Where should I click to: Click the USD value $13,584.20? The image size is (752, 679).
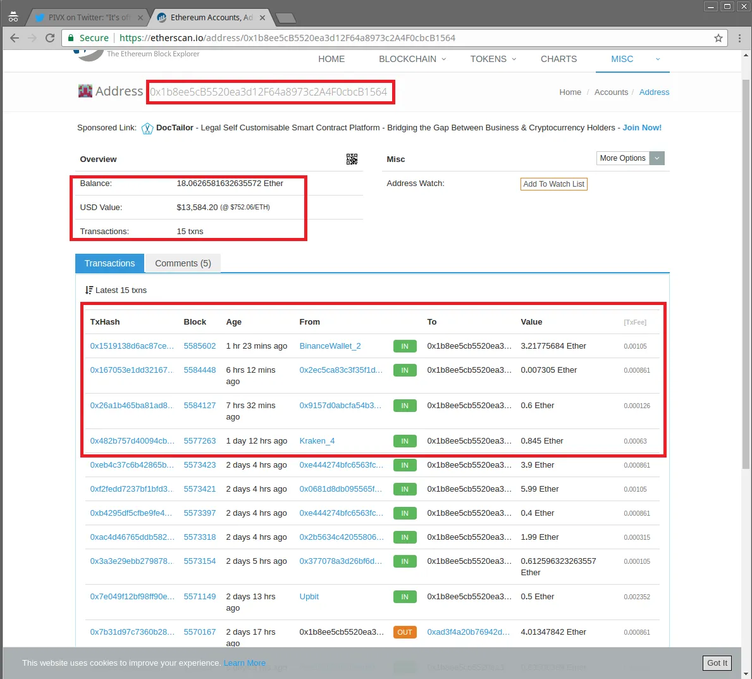point(197,208)
